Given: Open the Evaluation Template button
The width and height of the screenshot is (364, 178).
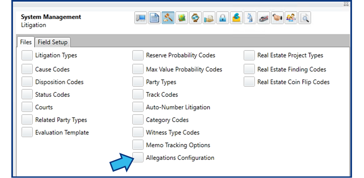Looking at the screenshot, I should point(27,132).
